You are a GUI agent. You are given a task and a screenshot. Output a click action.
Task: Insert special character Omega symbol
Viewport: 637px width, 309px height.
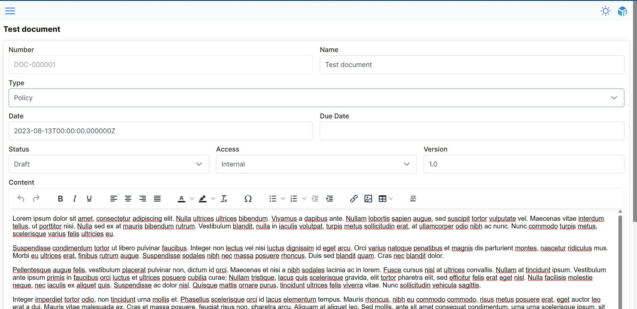(x=248, y=199)
